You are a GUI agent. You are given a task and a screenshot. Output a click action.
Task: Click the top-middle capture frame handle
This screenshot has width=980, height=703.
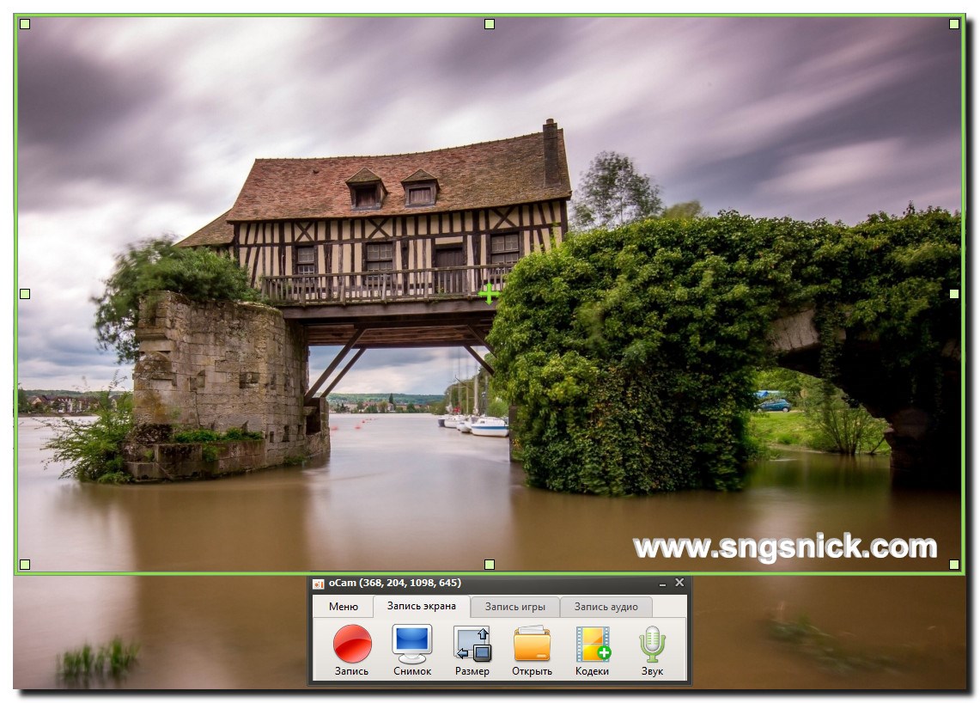tap(490, 24)
